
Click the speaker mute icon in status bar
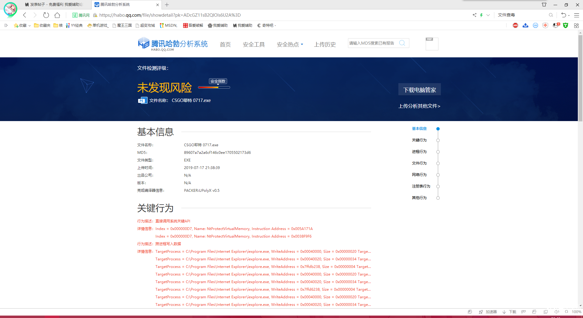coord(557,312)
